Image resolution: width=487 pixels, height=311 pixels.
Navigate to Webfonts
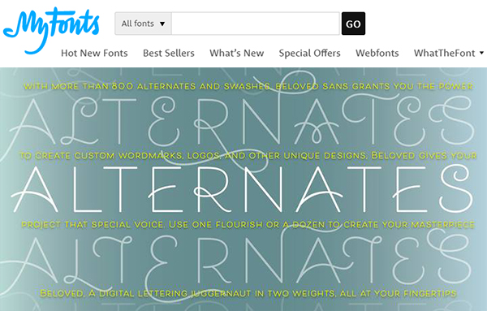tap(377, 53)
